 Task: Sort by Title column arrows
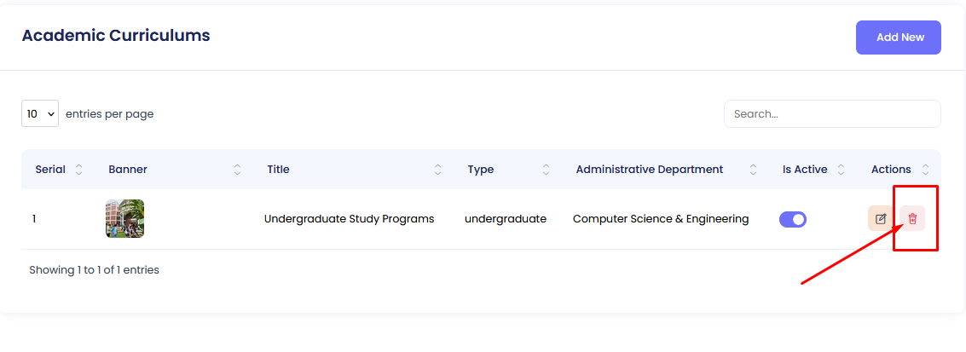(438, 170)
